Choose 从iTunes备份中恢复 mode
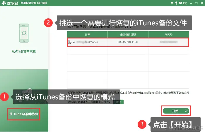This screenshot has width=205, height=132. pos(24,114)
